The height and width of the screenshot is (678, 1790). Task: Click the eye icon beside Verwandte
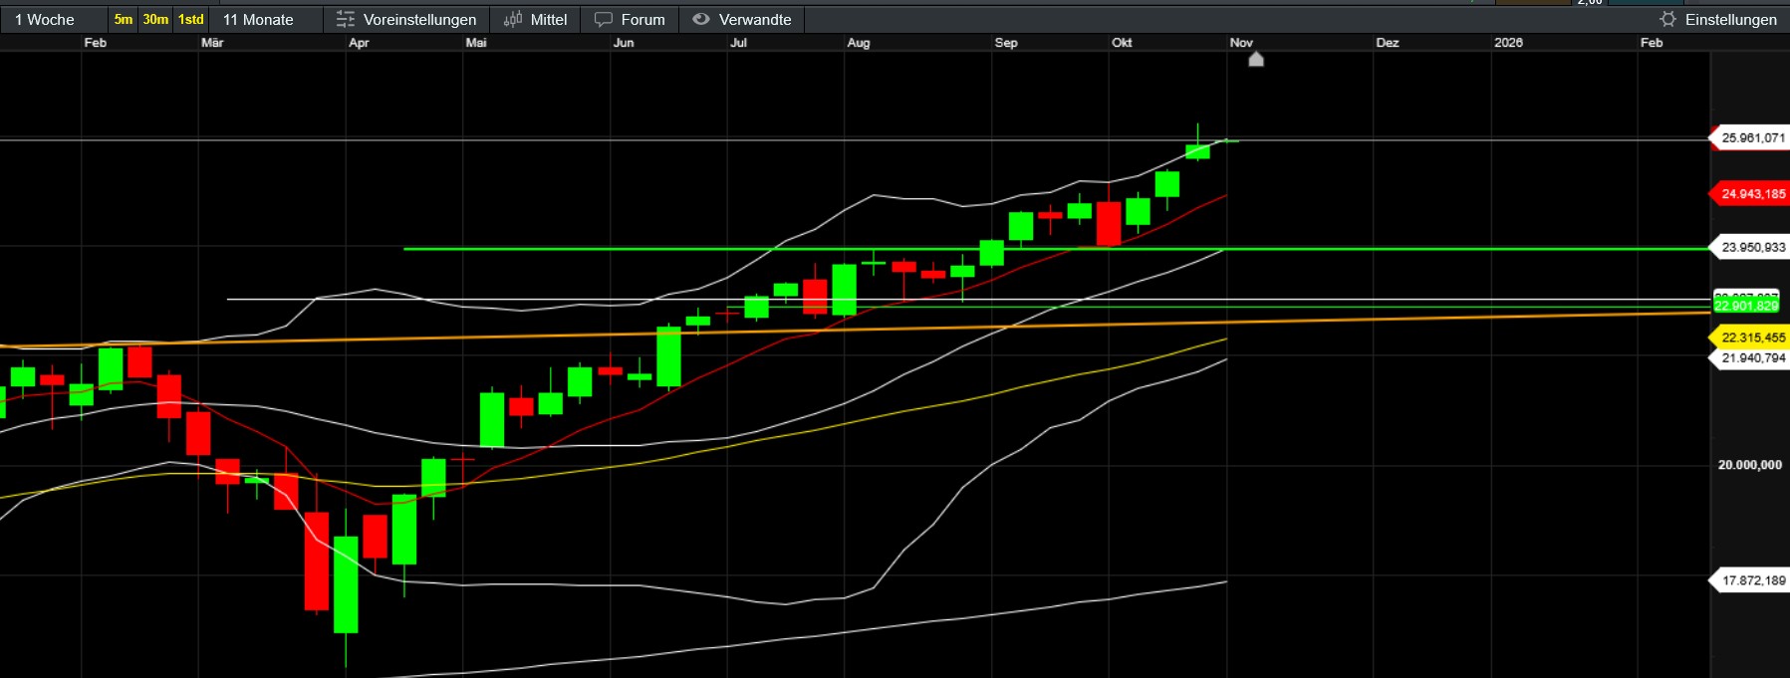coord(701,20)
